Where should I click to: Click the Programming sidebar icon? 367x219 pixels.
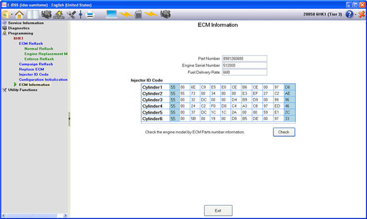point(5,33)
